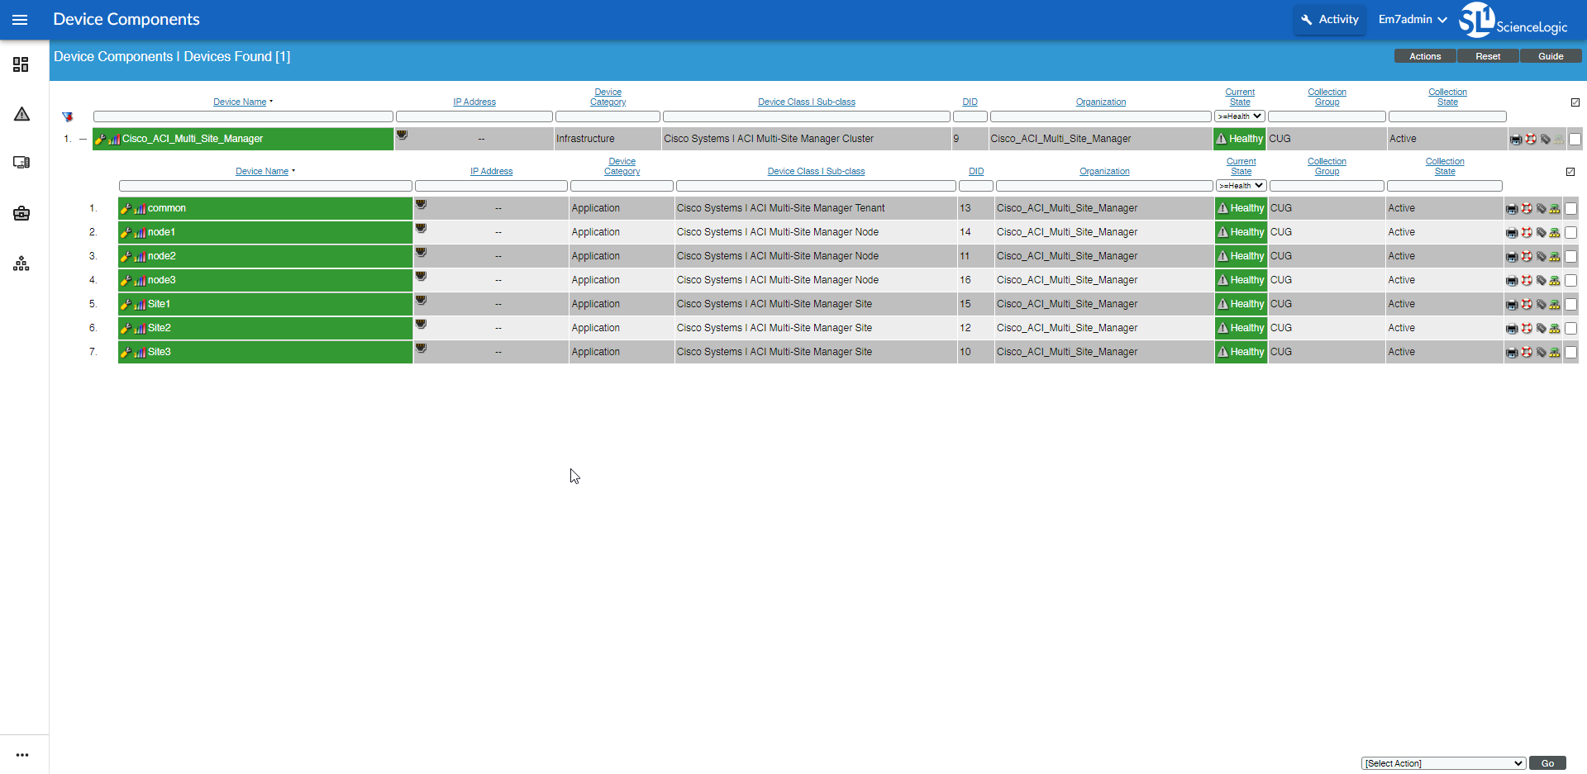Click 'ACI Multi-Site Manager Tenant' class cell

click(817, 208)
